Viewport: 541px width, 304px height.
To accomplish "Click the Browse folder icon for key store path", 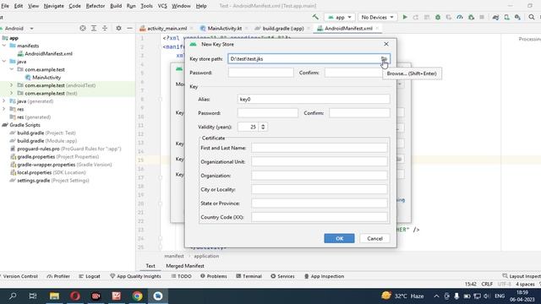I will pyautogui.click(x=384, y=59).
